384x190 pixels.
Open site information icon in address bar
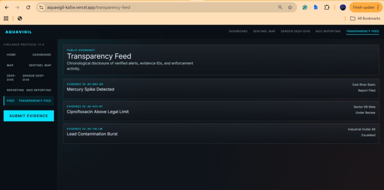[x=41, y=7]
